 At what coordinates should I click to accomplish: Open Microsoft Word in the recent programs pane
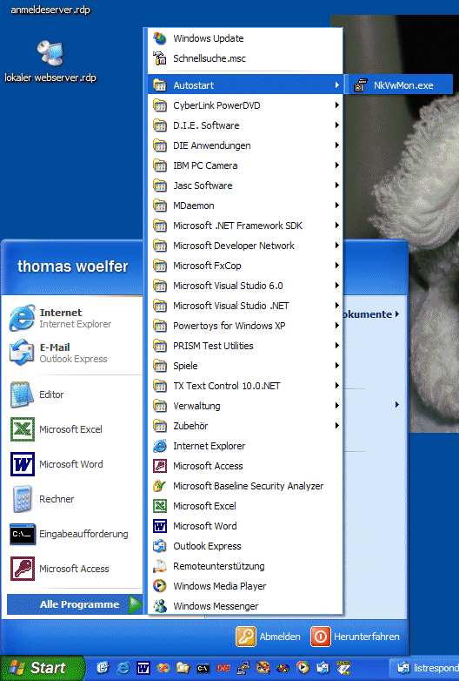tap(74, 464)
